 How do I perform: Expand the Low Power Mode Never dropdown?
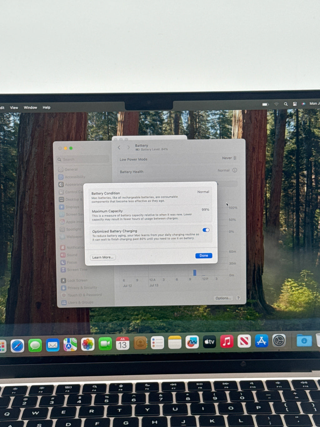click(229, 158)
